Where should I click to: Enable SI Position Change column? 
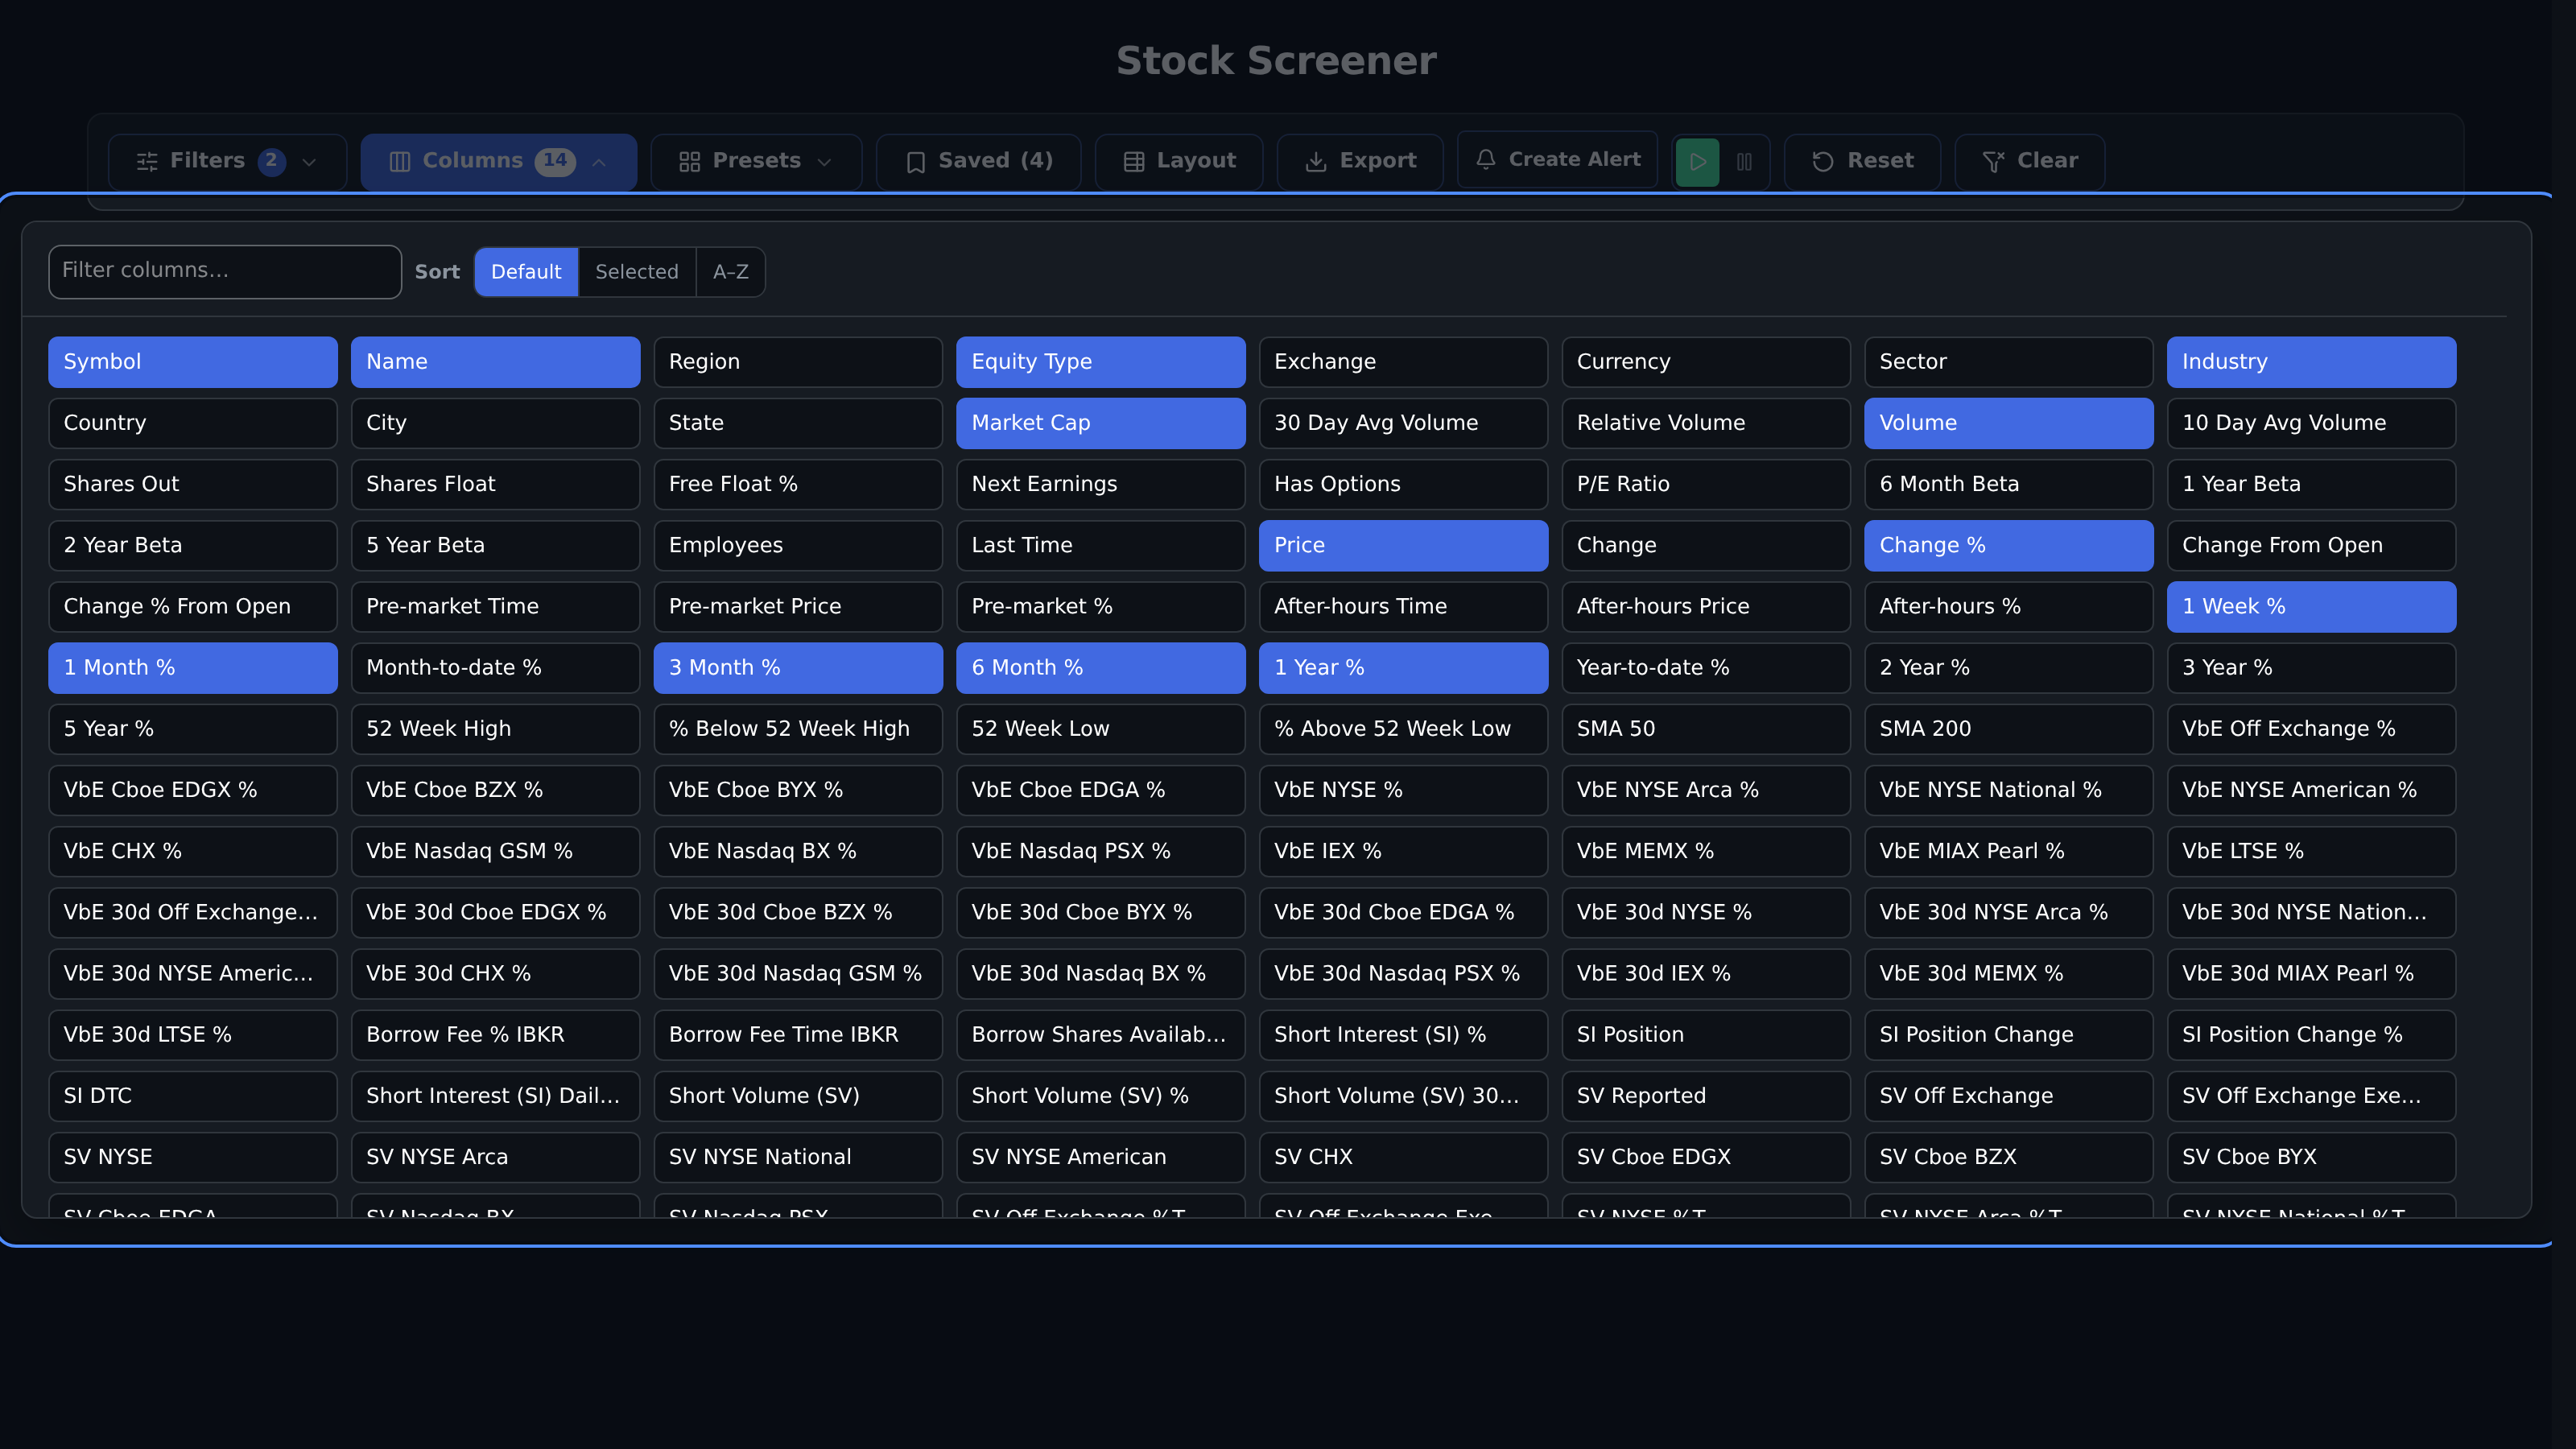tap(2008, 1035)
